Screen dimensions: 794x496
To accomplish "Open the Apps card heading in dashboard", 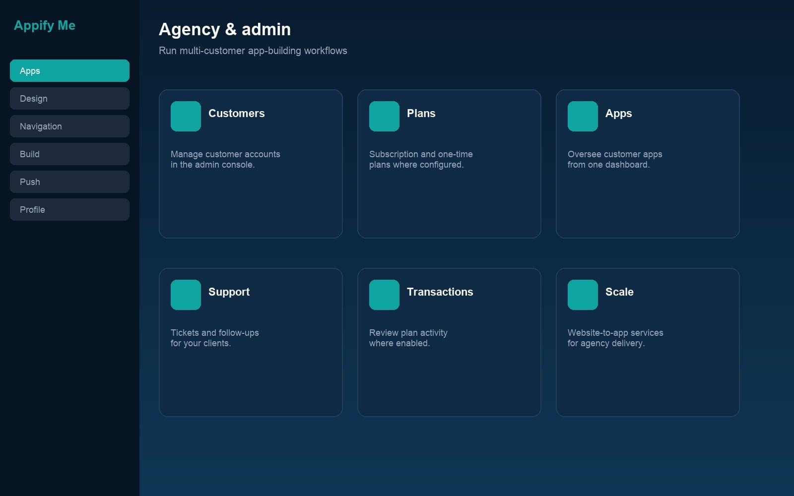I will [x=618, y=114].
